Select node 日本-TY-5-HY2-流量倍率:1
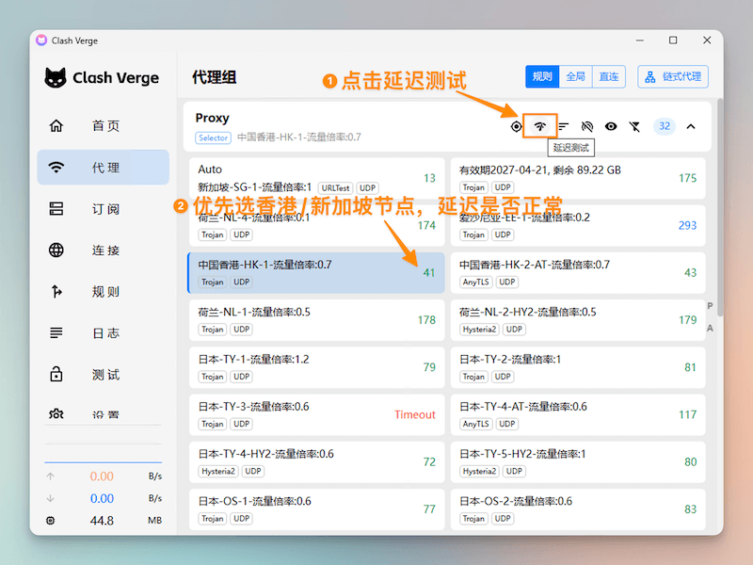The height and width of the screenshot is (565, 753). (x=578, y=462)
